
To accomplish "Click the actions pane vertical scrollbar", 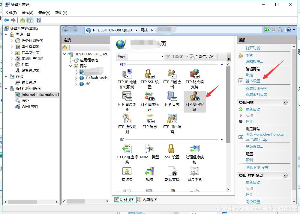I will click(x=294, y=119).
